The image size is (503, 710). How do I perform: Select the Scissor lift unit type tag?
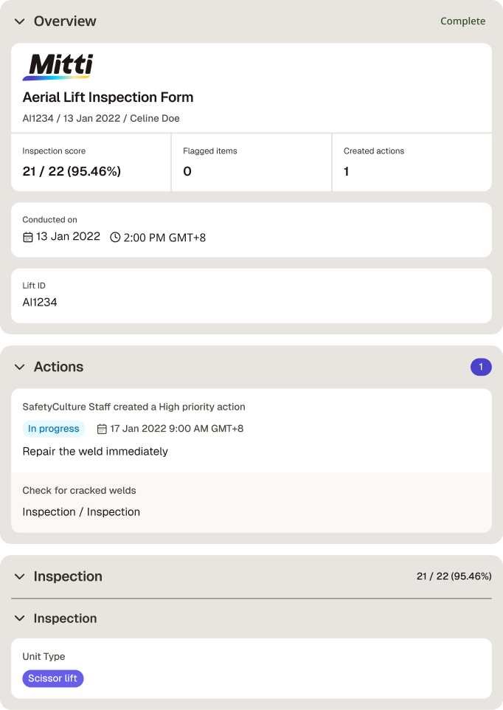[53, 678]
